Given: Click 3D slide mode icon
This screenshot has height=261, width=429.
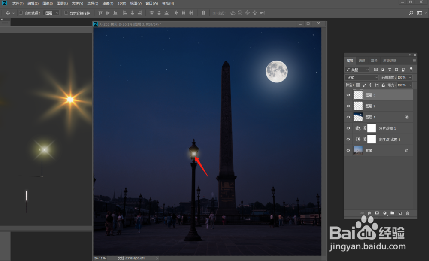Looking at the screenshot, I should [x=255, y=13].
